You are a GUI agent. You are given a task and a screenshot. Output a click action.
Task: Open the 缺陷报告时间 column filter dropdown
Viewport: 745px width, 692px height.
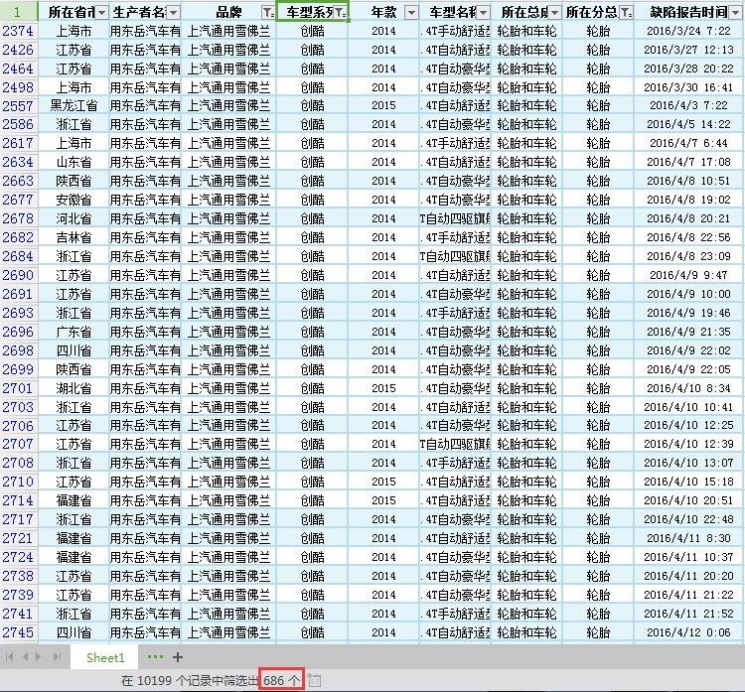[736, 13]
